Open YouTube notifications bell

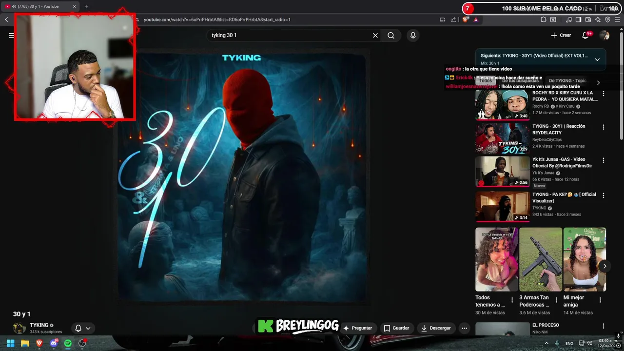pyautogui.click(x=586, y=35)
